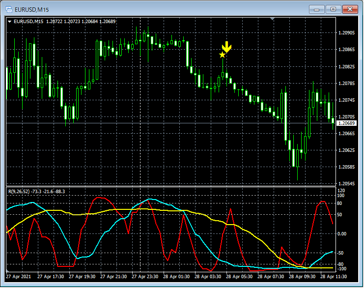364x288 pixels.
Task: Click the indicator scale value -100
Action: [341, 269]
